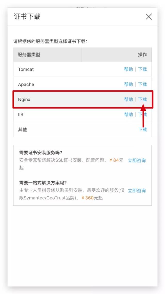
Task: Select the Apache row label
Action: click(26, 84)
